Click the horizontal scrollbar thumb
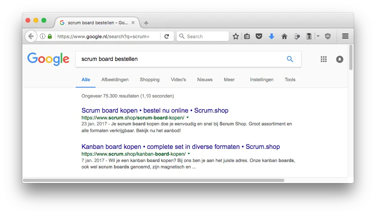Screen dimensions: 376x215 153,180
